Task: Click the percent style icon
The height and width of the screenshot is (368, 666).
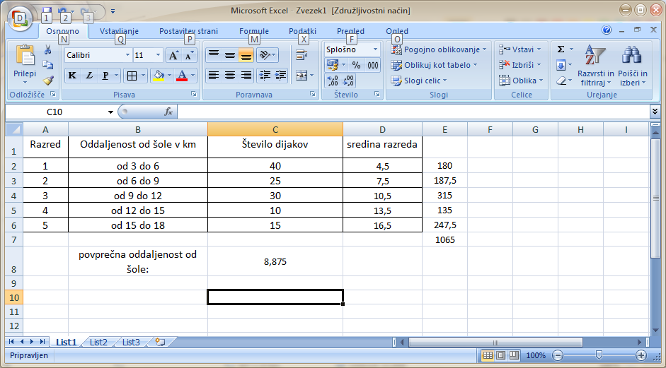Action: [x=356, y=65]
